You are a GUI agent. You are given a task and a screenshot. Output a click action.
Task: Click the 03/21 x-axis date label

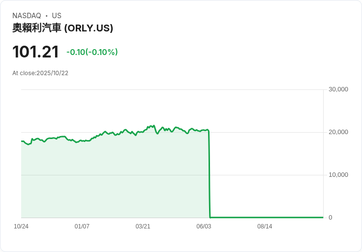coord(143,226)
